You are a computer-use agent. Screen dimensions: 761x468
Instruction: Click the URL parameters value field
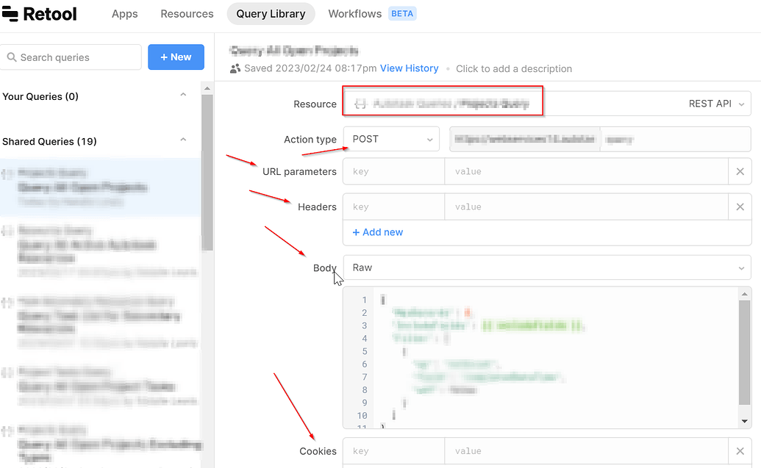pos(586,171)
